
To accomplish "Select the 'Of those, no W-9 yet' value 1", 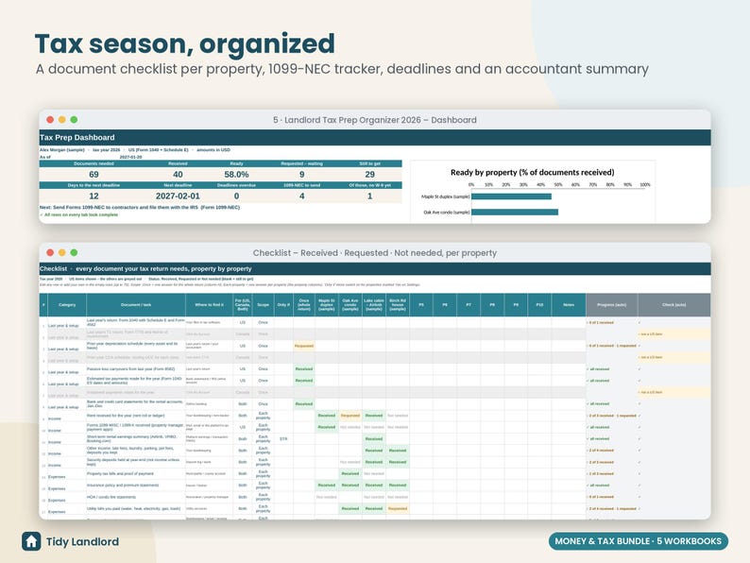I will point(369,196).
